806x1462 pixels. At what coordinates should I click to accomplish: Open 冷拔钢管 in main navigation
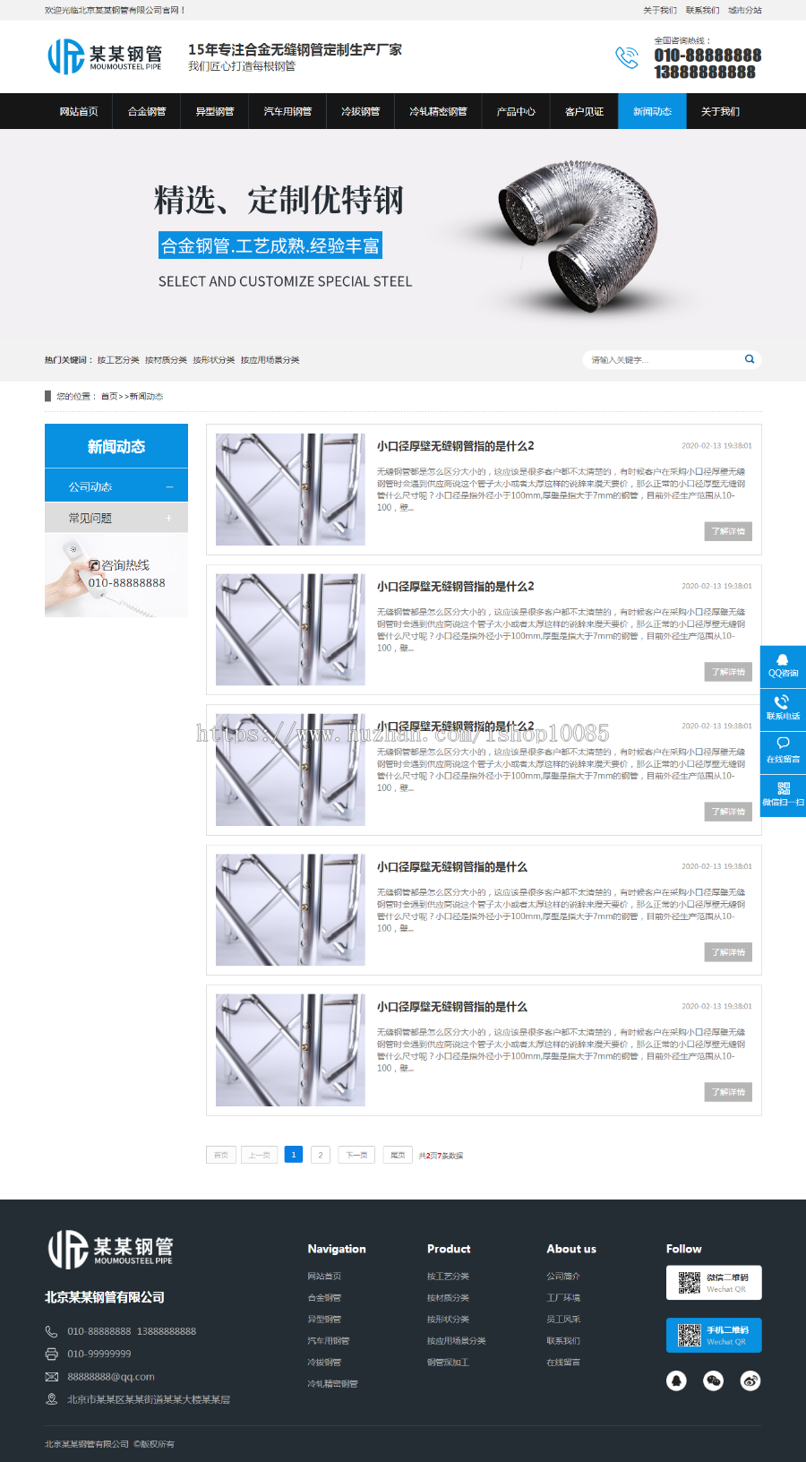coord(360,111)
